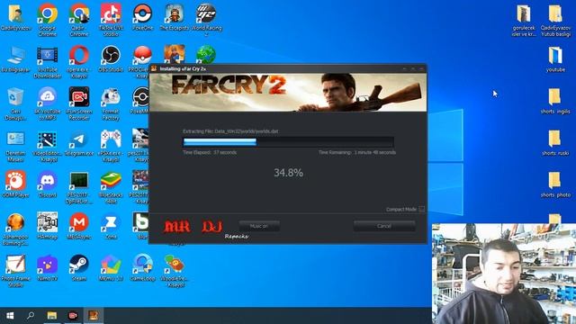Open the QadirEyvazov user folder
This screenshot has width=576, height=324.
tap(16, 17)
